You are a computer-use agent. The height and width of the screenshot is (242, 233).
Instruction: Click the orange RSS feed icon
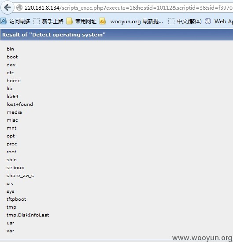pos(103,21)
